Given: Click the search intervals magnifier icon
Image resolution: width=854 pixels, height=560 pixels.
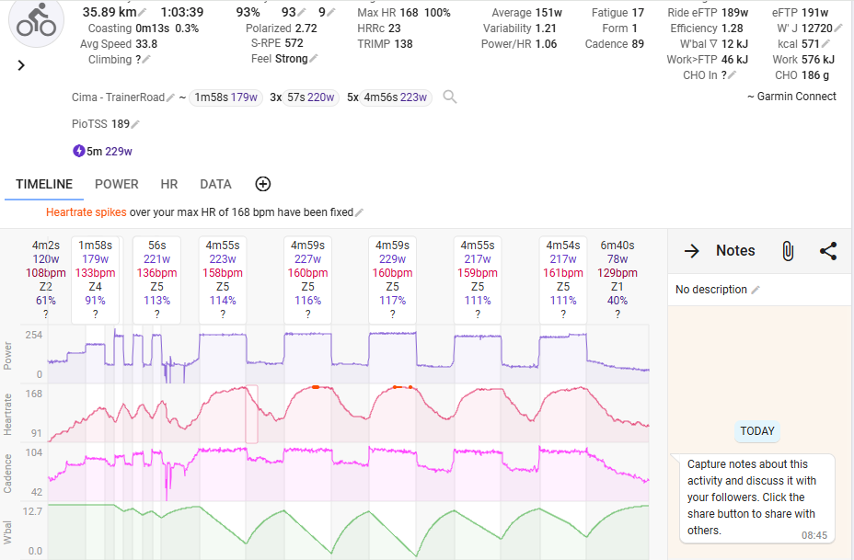Looking at the screenshot, I should [x=449, y=97].
